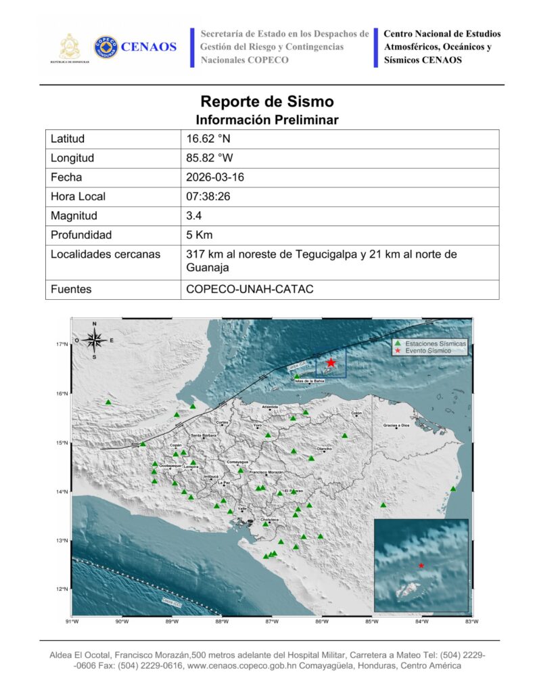Click the 'Islas de la Bahía' map label
535x693 pixels.
click(x=309, y=380)
